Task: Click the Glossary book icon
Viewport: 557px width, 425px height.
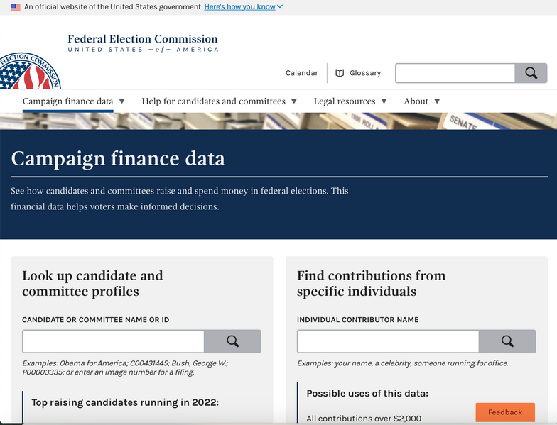Action: coord(340,73)
